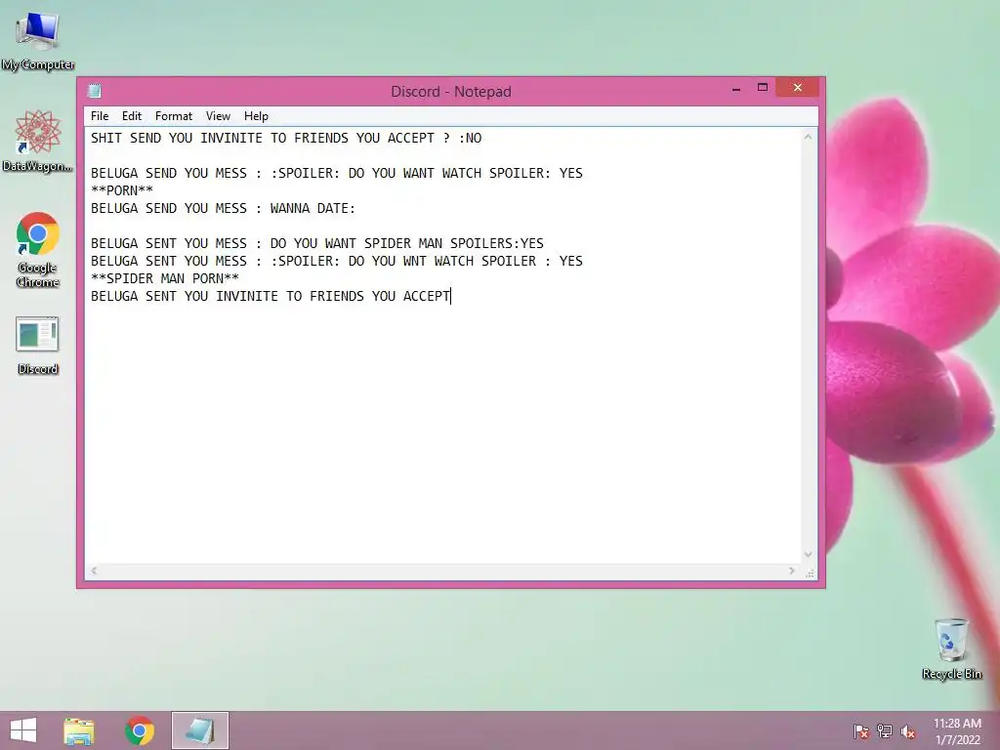Image resolution: width=1000 pixels, height=750 pixels.
Task: Click the line 'WANNA DATE:'
Action: click(x=224, y=209)
